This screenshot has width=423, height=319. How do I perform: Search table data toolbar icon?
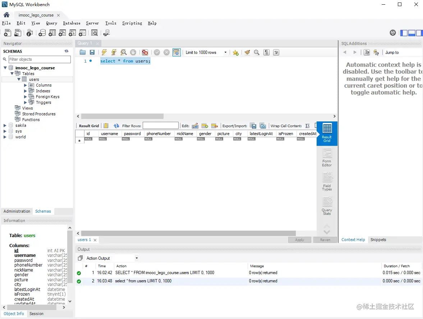[95, 33]
